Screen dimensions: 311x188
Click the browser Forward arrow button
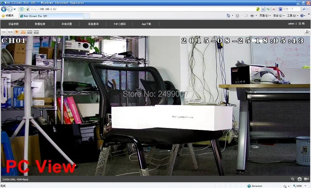point(10,9)
